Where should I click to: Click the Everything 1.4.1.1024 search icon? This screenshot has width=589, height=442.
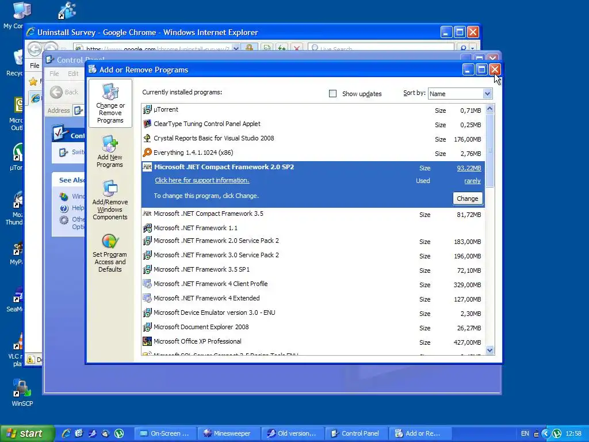point(147,153)
